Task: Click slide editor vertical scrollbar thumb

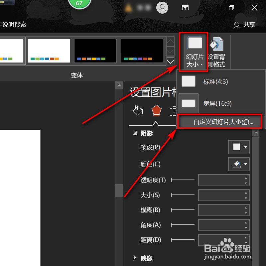Action: tap(119, 191)
